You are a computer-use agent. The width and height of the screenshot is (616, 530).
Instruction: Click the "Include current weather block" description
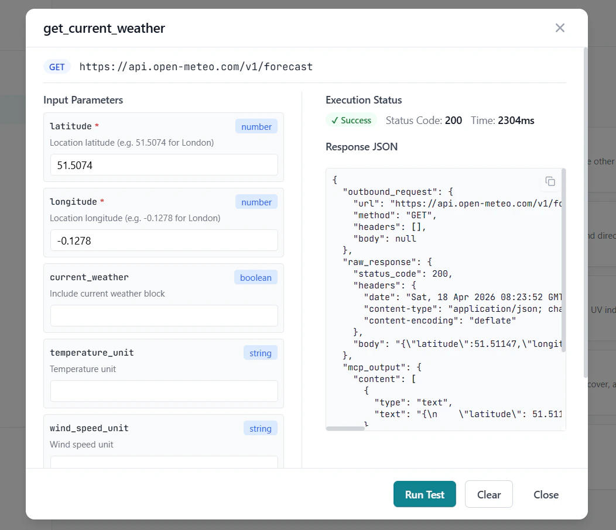coord(107,294)
